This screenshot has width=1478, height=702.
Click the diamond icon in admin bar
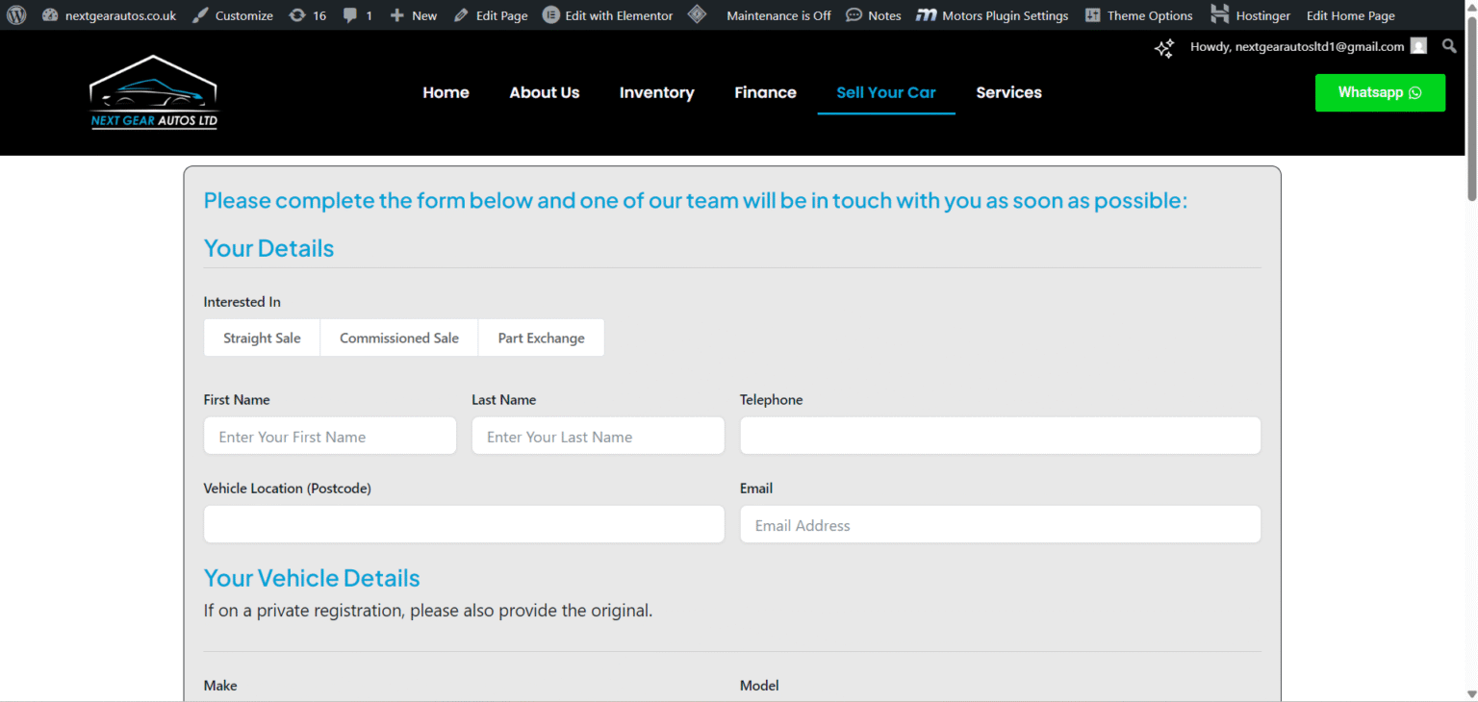point(698,15)
